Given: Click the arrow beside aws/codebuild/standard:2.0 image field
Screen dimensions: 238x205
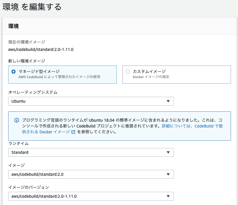Looking at the screenshot, I should pos(168,174).
